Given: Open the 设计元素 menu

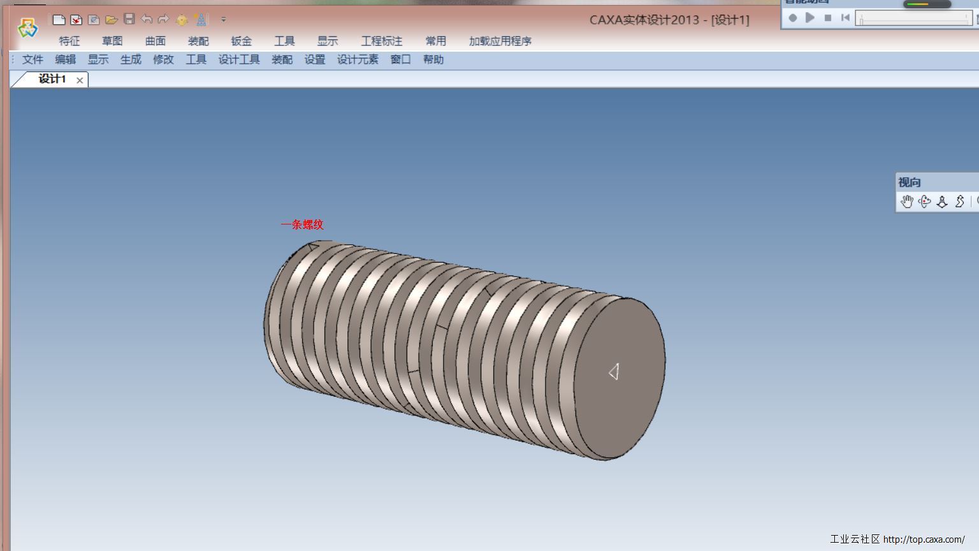Looking at the screenshot, I should pyautogui.click(x=358, y=59).
